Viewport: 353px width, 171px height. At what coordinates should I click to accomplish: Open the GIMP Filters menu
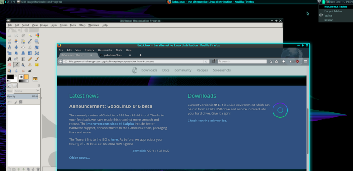[82, 25]
